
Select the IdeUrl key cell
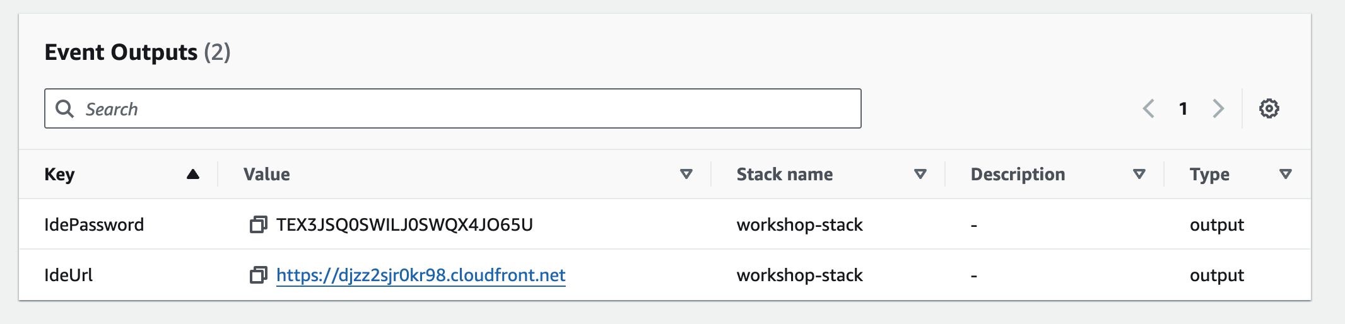[68, 275]
